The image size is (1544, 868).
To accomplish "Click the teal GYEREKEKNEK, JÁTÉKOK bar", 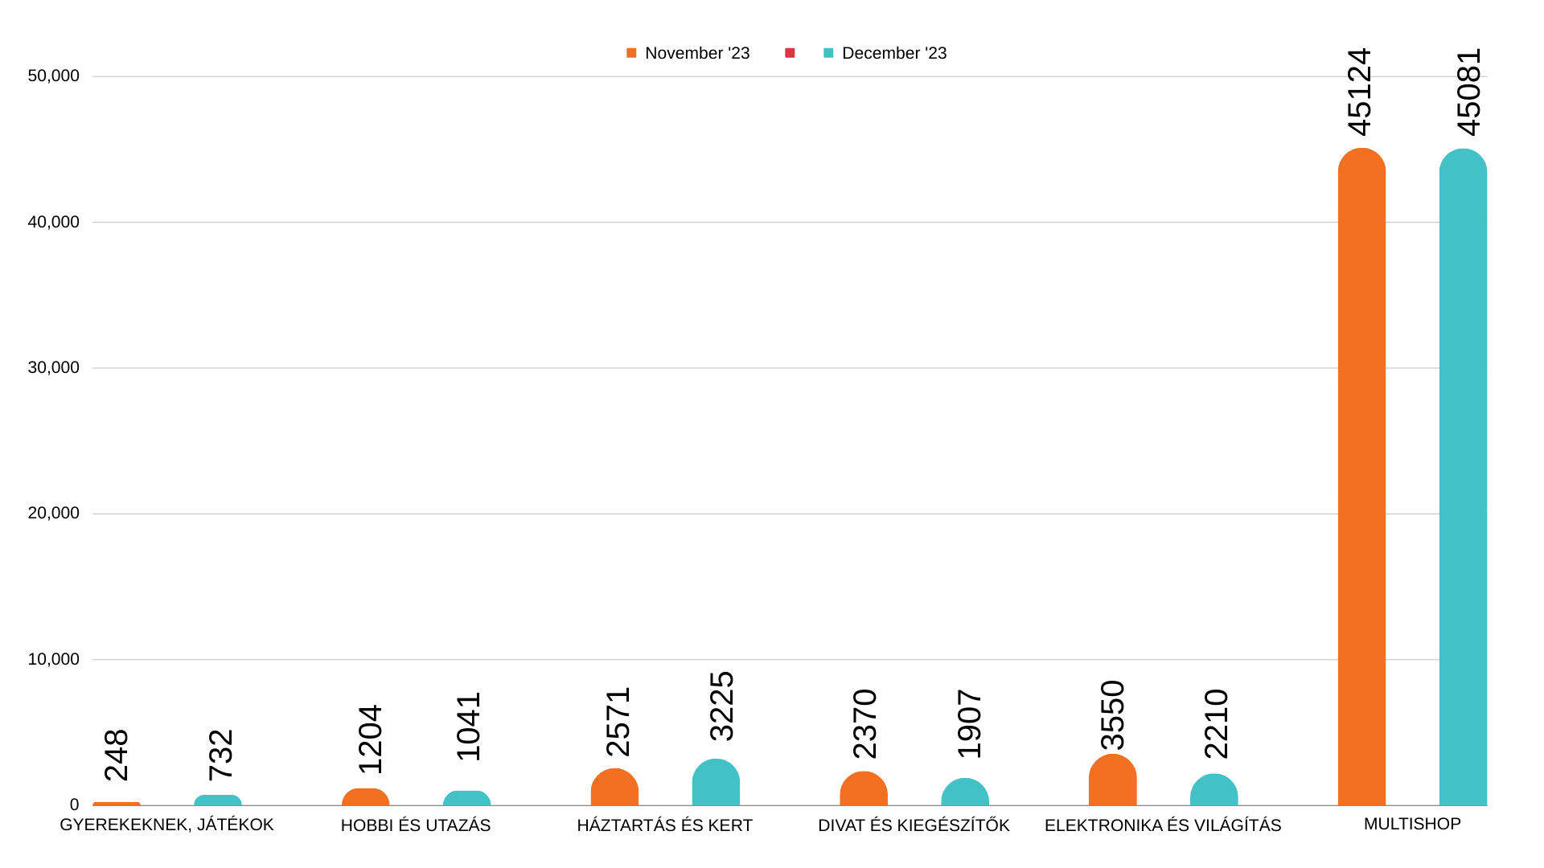I will [x=218, y=800].
